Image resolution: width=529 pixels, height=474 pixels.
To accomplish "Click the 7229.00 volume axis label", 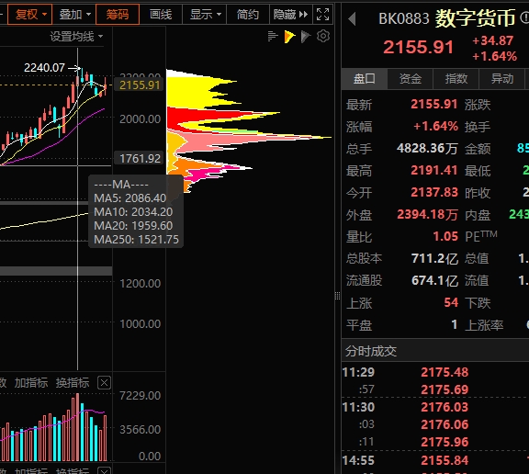I will coord(140,395).
